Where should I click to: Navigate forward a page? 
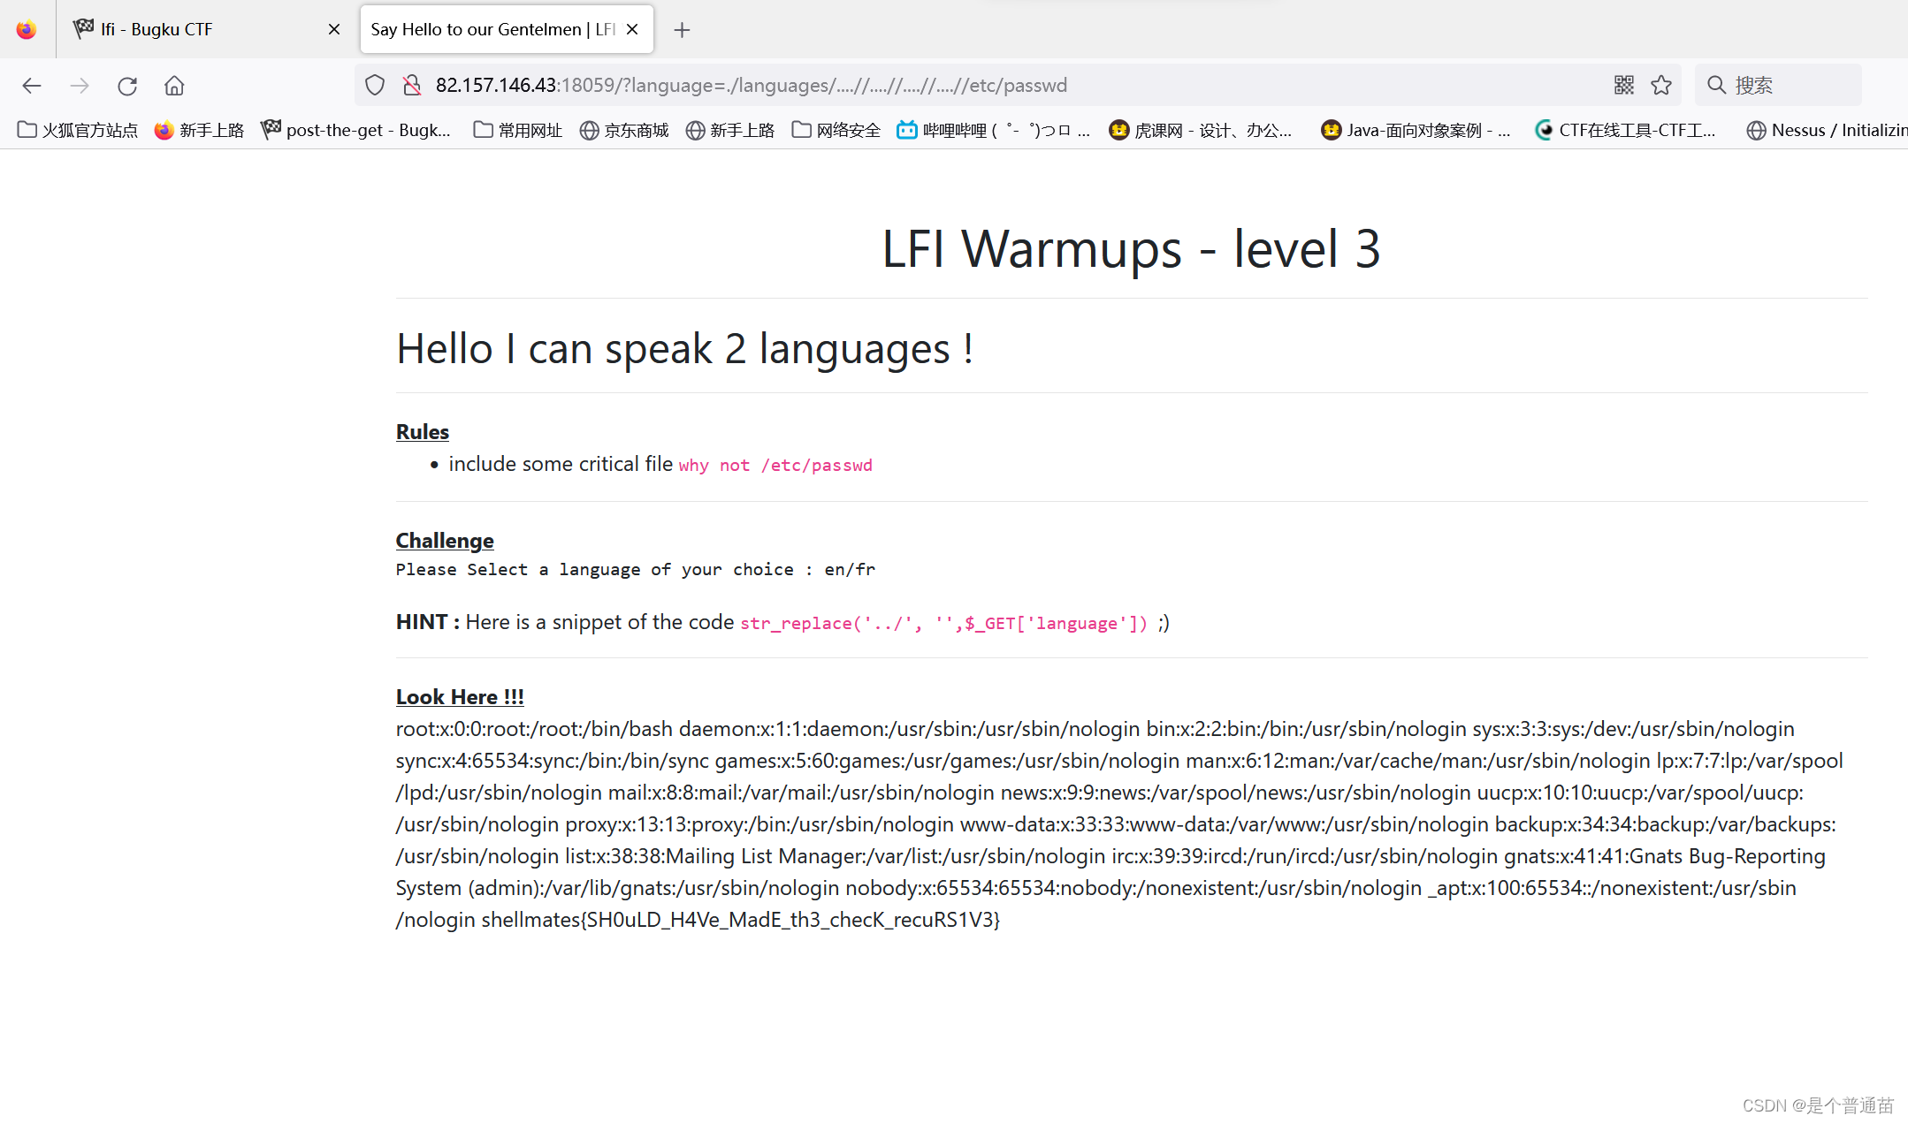pyautogui.click(x=80, y=85)
